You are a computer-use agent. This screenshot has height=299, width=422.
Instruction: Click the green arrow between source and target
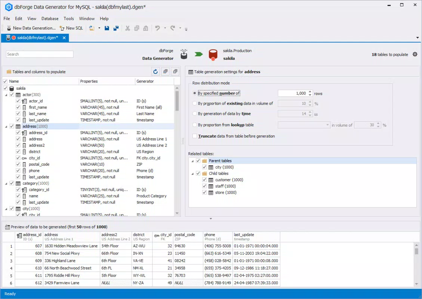tap(198, 54)
